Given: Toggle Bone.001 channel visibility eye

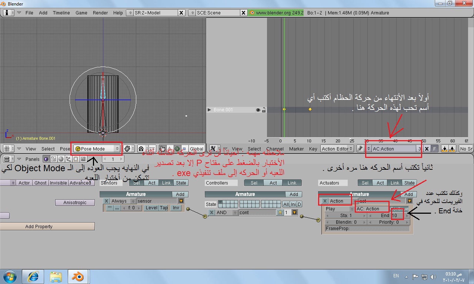Looking at the screenshot, I should [x=258, y=110].
